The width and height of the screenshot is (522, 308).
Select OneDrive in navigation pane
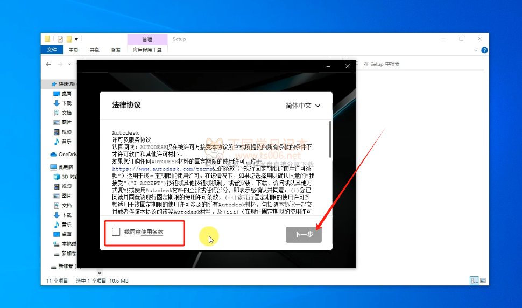(64, 154)
